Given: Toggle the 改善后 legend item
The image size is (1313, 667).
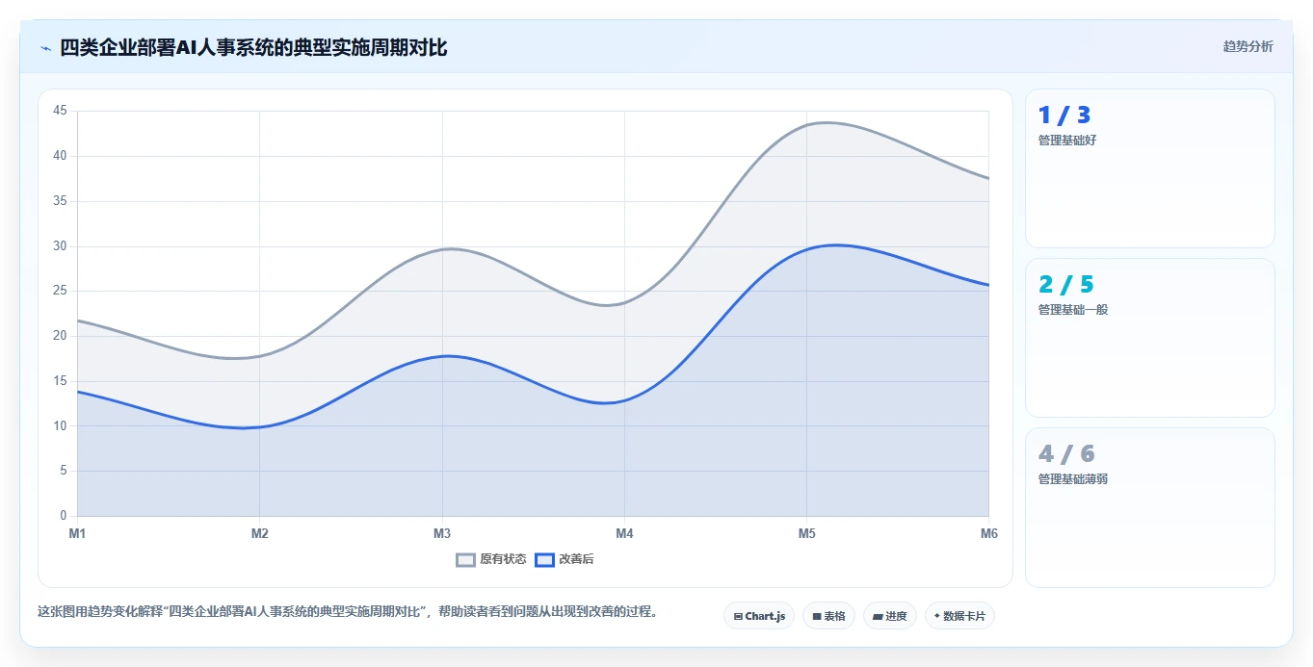Looking at the screenshot, I should click(565, 559).
